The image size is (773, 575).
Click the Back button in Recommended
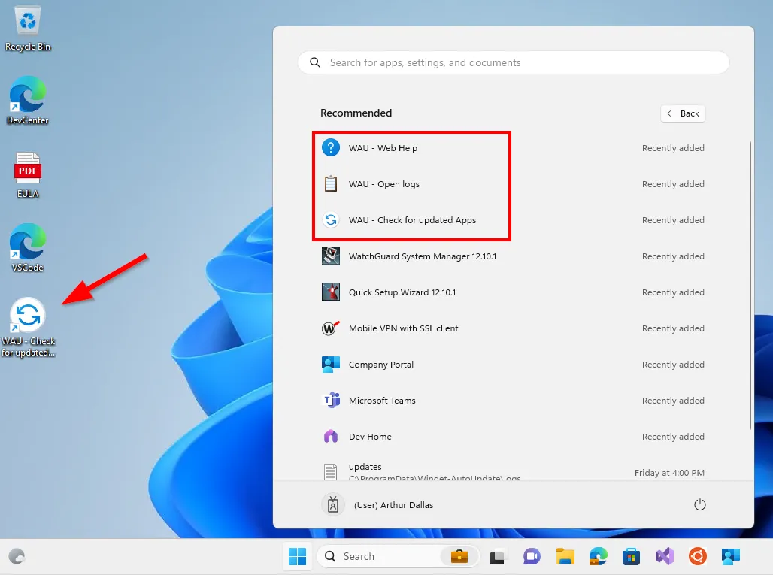click(x=683, y=113)
